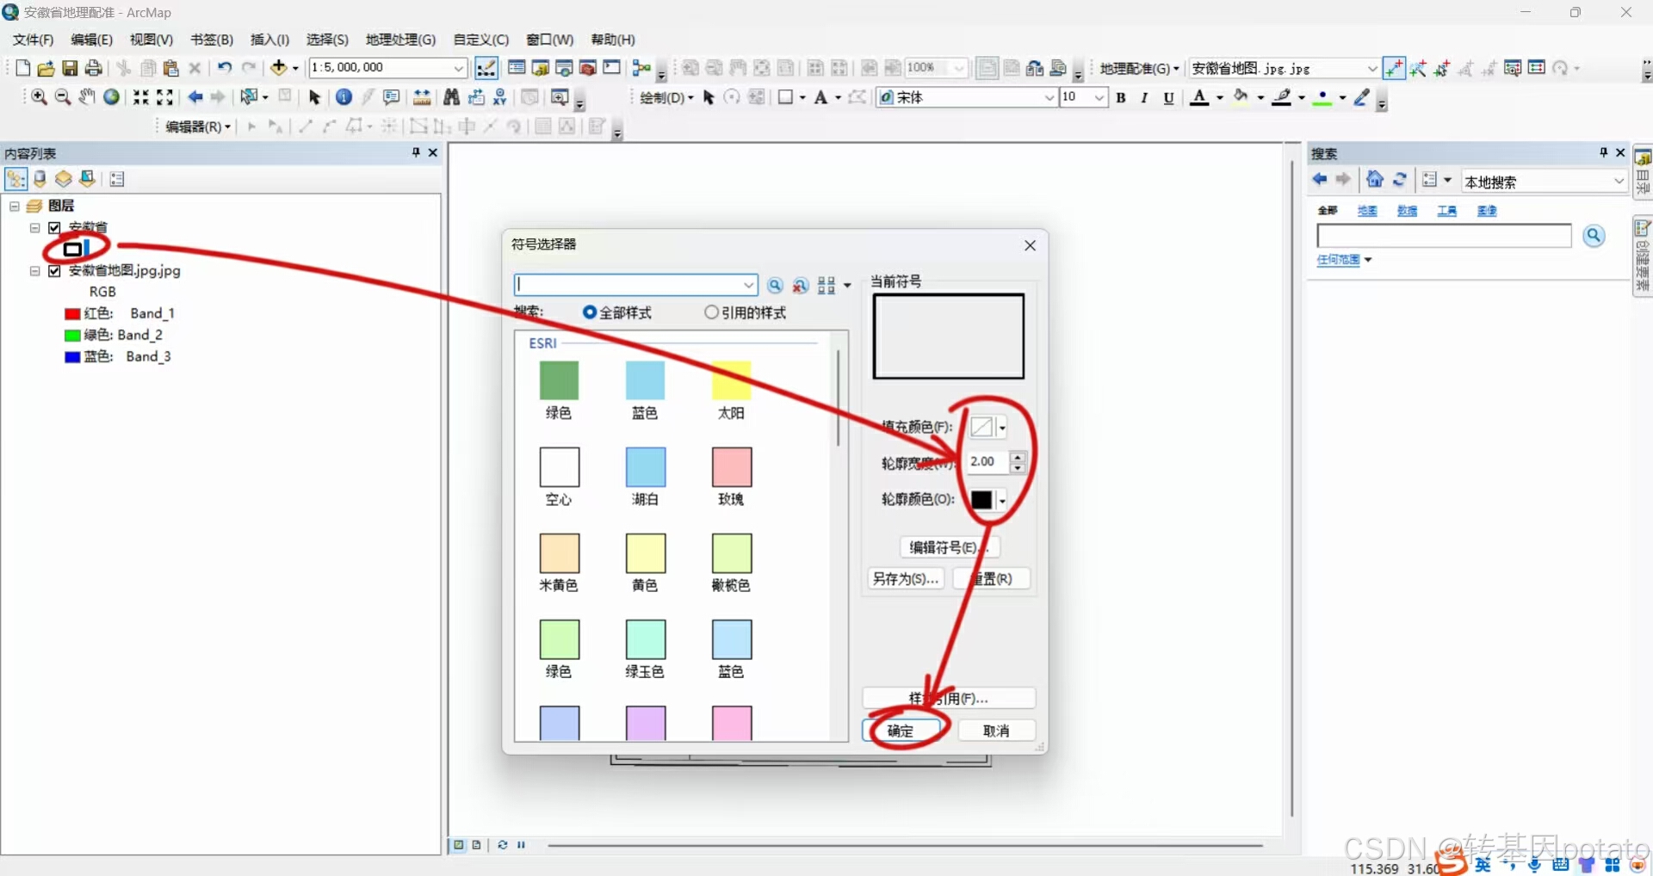Toggle Underline text formatting
Image resolution: width=1653 pixels, height=876 pixels.
click(1168, 98)
